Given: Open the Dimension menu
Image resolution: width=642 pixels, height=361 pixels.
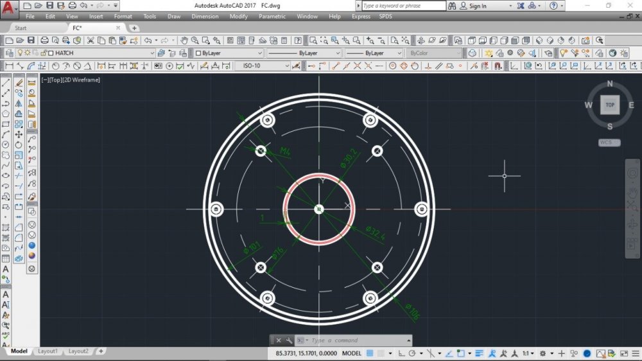Looking at the screenshot, I should click(205, 17).
